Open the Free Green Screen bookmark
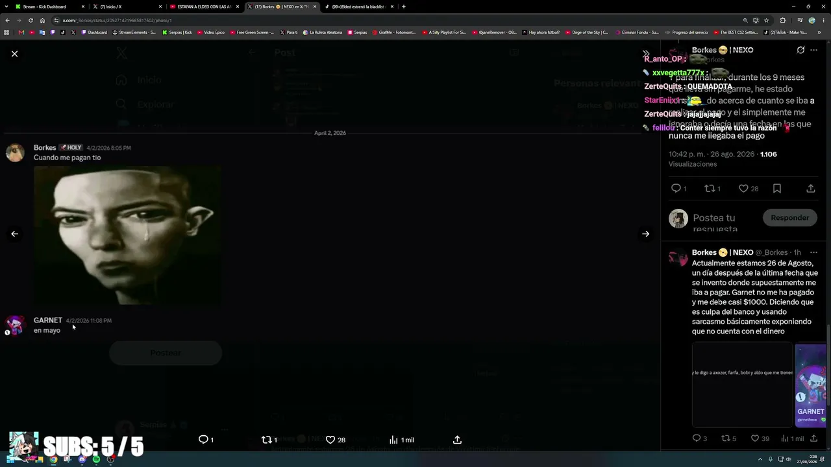This screenshot has width=831, height=467. coord(252,32)
